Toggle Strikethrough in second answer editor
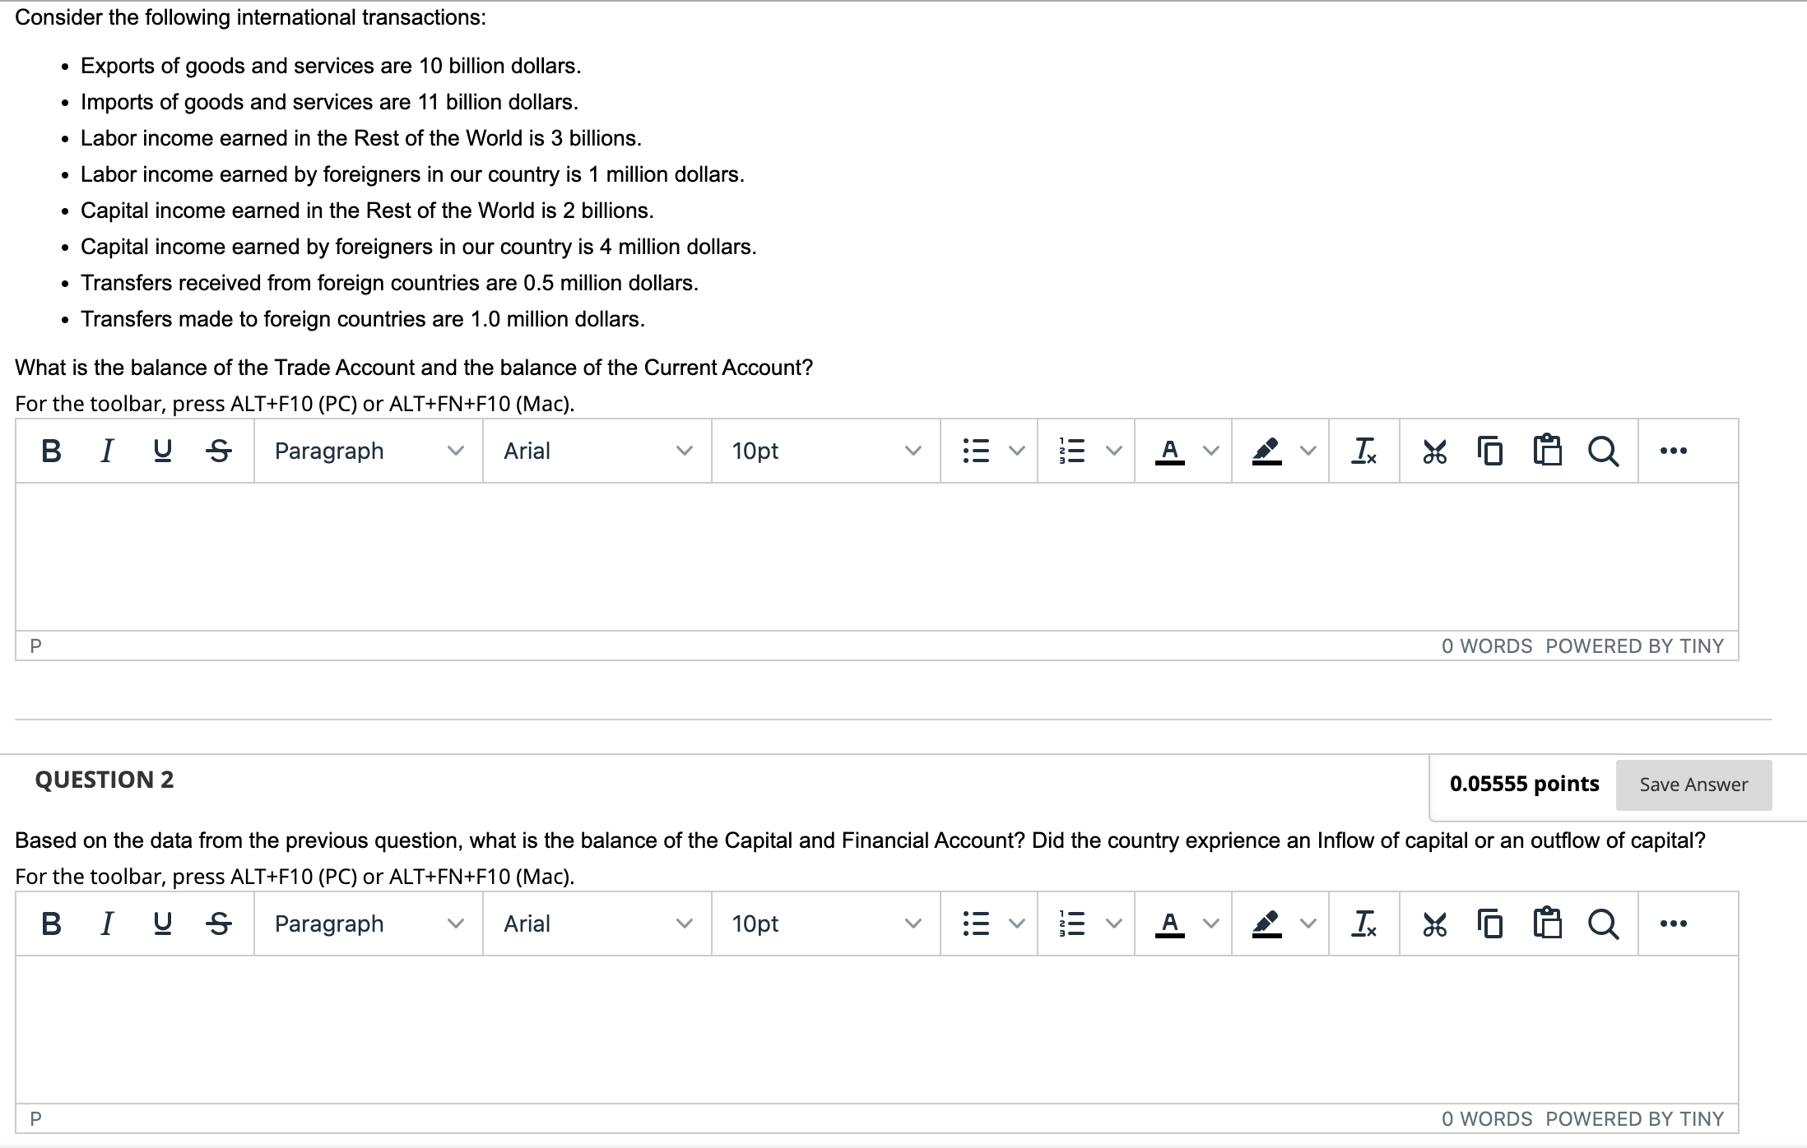 tap(218, 923)
